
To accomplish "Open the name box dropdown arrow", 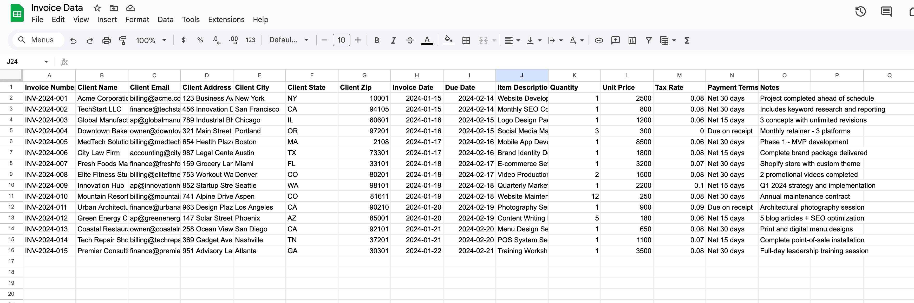I will (46, 61).
